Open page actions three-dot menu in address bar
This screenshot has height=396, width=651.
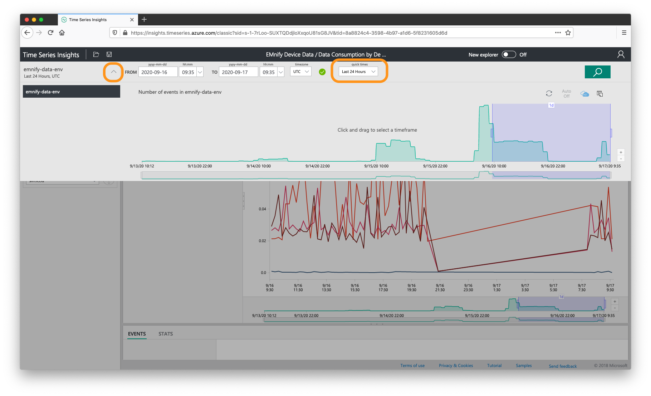pos(558,33)
